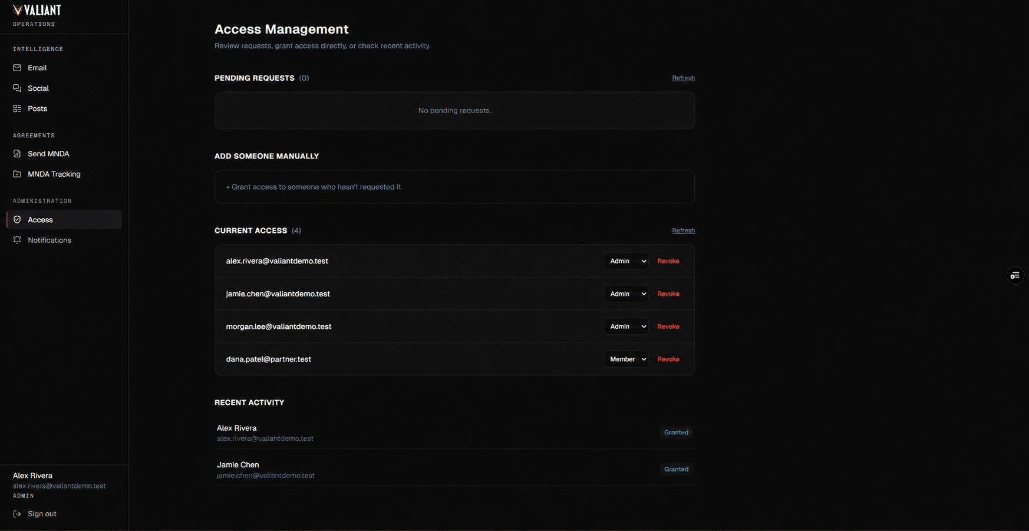Click the No pending requests message
1029x531 pixels.
point(454,111)
